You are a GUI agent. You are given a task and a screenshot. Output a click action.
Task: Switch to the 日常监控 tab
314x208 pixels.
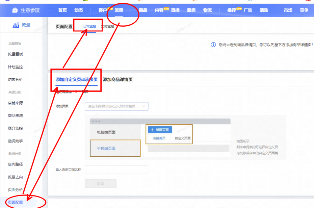[89, 26]
